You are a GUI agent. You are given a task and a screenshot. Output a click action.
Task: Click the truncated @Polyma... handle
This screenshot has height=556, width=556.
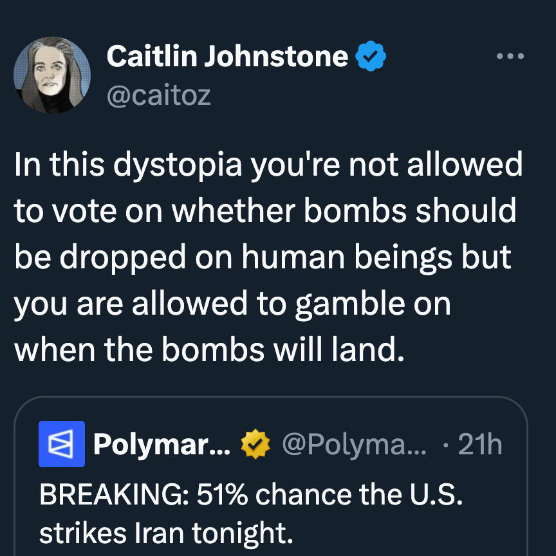coord(354,444)
